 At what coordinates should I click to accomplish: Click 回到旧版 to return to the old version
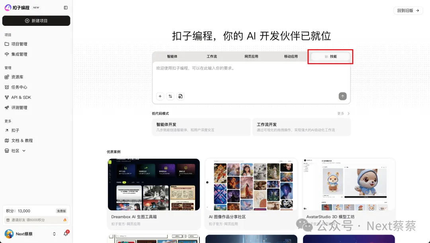pyautogui.click(x=408, y=11)
